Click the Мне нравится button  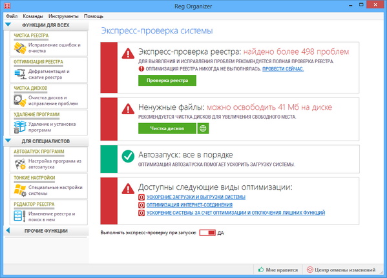point(278,270)
